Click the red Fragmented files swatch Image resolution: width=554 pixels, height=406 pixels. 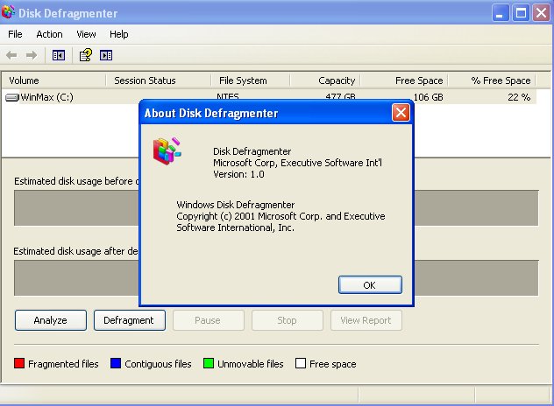[x=19, y=363]
